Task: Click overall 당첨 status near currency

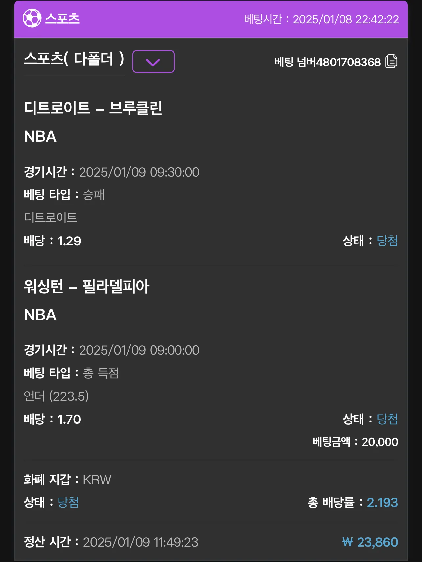Action: coord(68,502)
